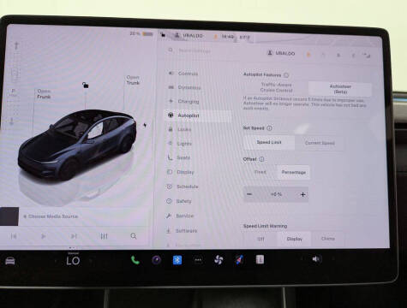
Task: Choose Media Source
Action: [x=51, y=216]
